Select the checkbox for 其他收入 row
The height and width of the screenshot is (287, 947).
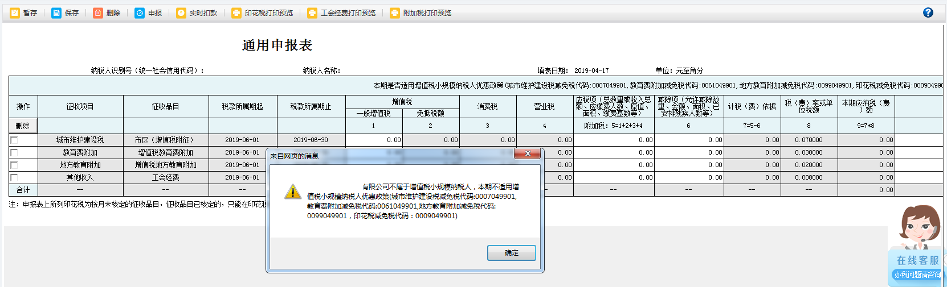coord(14,177)
